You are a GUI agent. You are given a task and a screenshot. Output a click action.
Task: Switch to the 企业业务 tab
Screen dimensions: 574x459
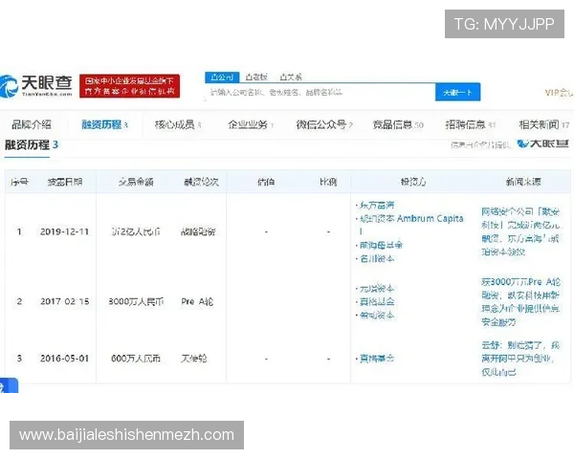point(251,125)
